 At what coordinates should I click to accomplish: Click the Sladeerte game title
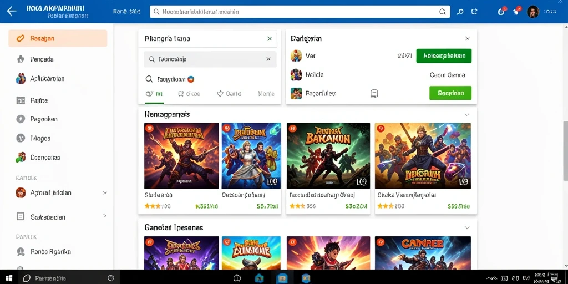158,195
